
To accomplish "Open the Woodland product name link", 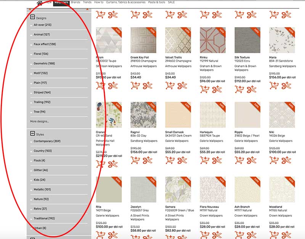I will (275, 207).
